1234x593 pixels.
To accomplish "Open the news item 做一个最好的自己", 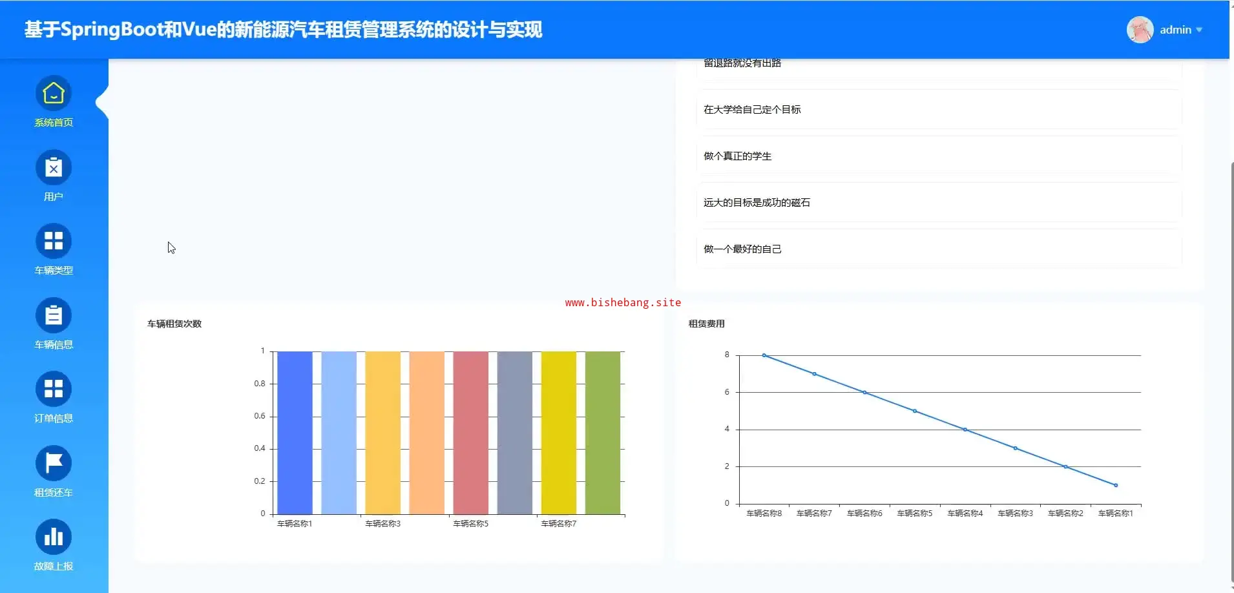I will 939,249.
